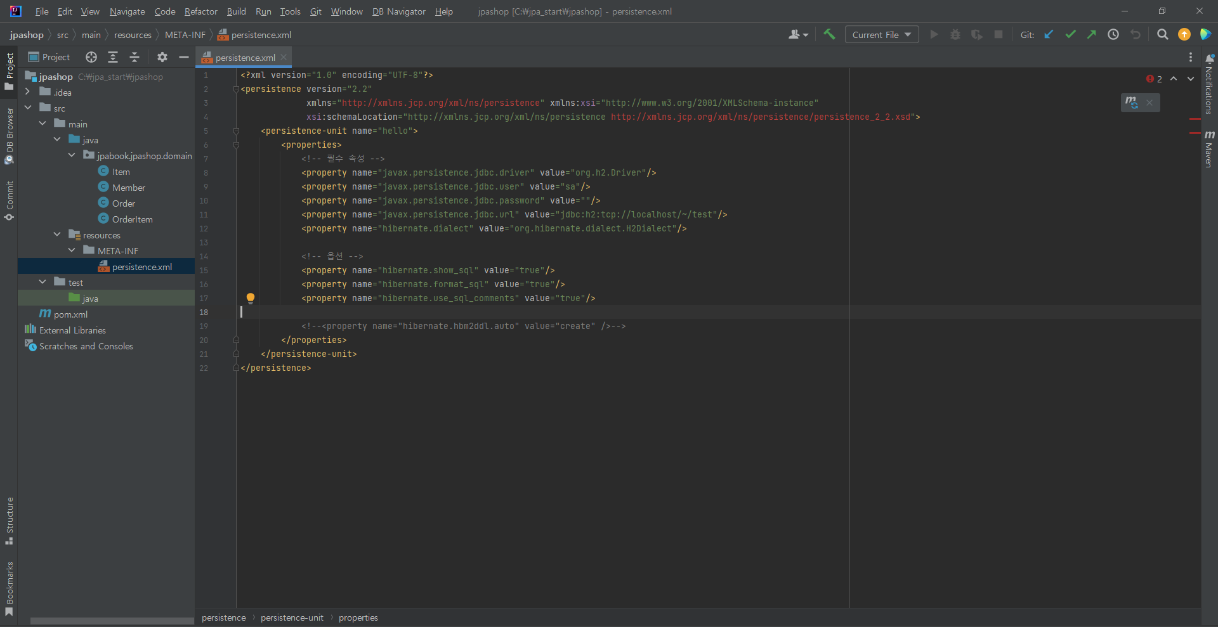
Task: Go to previous highlighted error arrow
Action: (x=1174, y=79)
